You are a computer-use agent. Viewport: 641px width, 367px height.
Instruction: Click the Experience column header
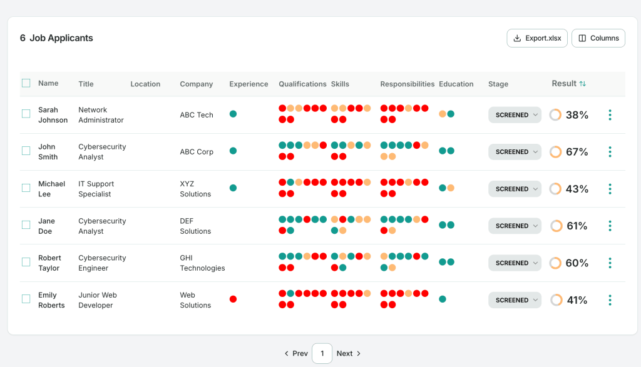click(x=249, y=84)
